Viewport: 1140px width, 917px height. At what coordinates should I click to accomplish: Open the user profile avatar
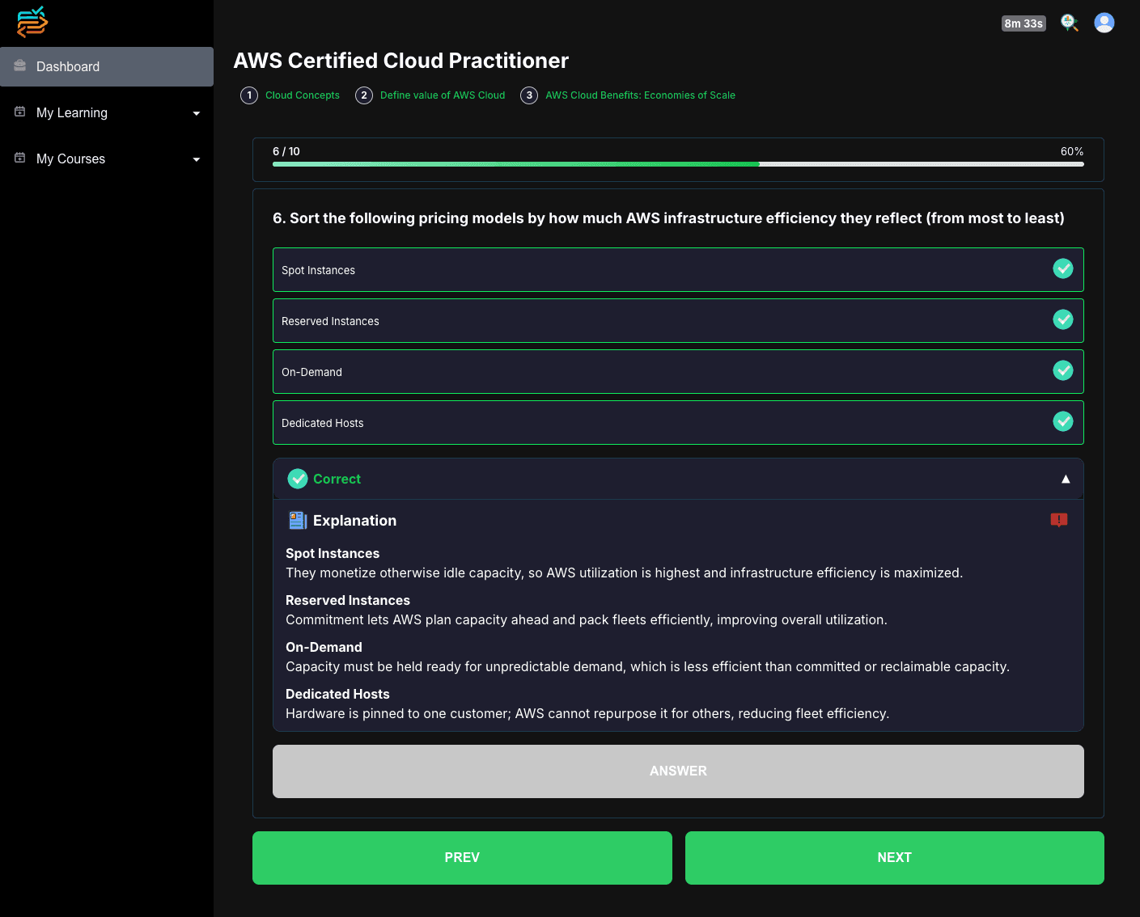1104,23
